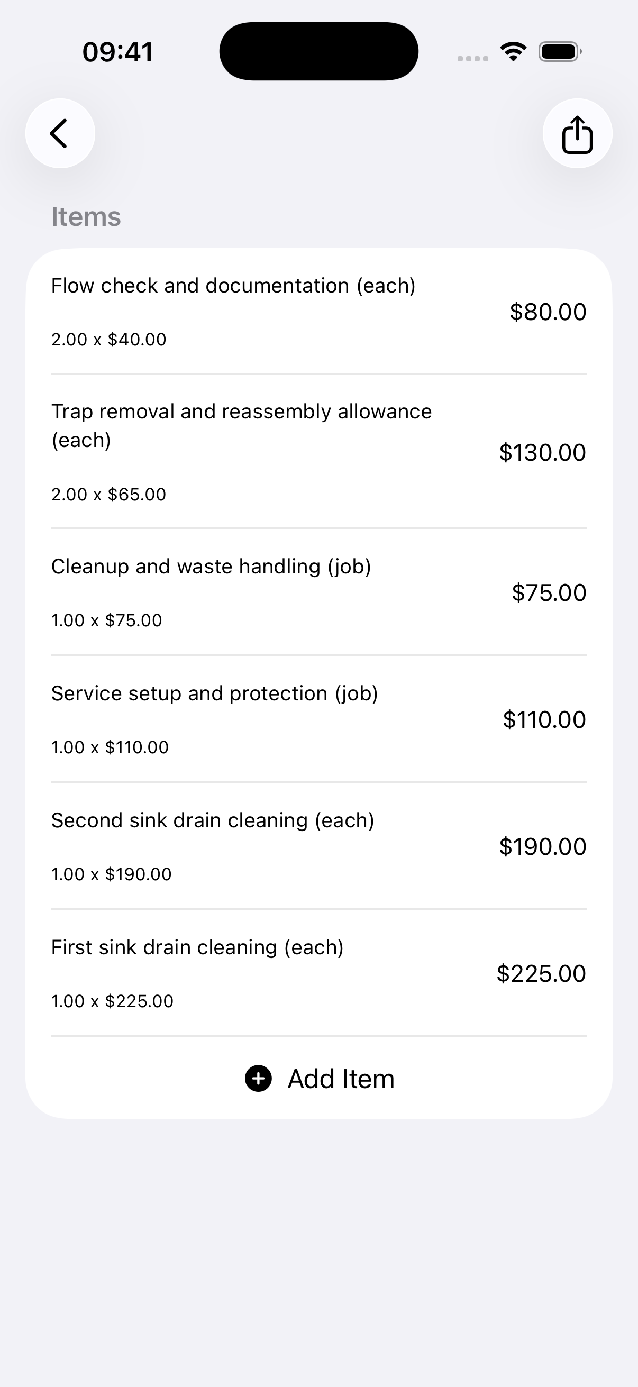Tap the back chevron button
This screenshot has height=1387, width=638.
pos(60,133)
